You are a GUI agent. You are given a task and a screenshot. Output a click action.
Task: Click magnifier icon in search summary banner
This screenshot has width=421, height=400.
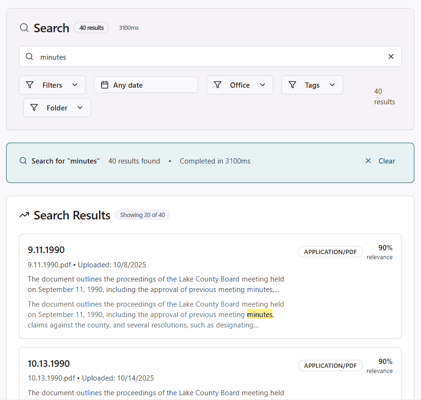tap(23, 161)
